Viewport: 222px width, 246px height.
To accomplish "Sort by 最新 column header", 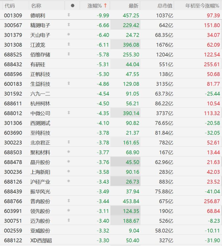I will point(133,6).
